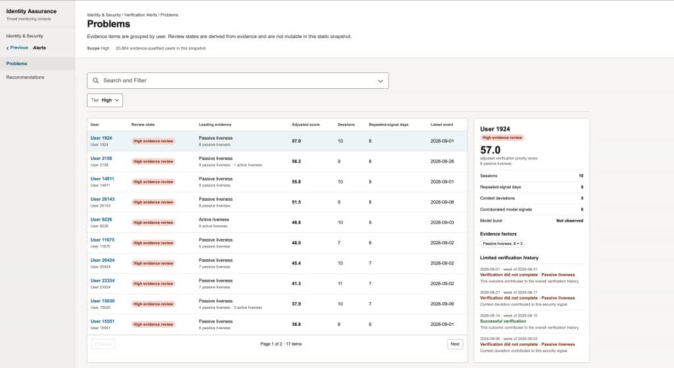Click Passive liveness evidence factor chip
Viewport: 674px width, 368px height.
point(502,244)
